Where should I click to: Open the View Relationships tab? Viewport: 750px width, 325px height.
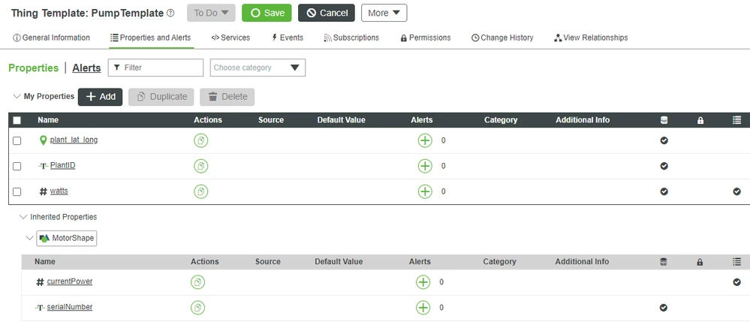(591, 38)
